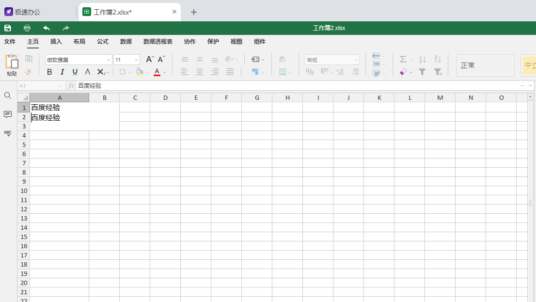This screenshot has height=302, width=536.
Task: Paste using the 粘贴 clipboard button
Action: pos(12,65)
